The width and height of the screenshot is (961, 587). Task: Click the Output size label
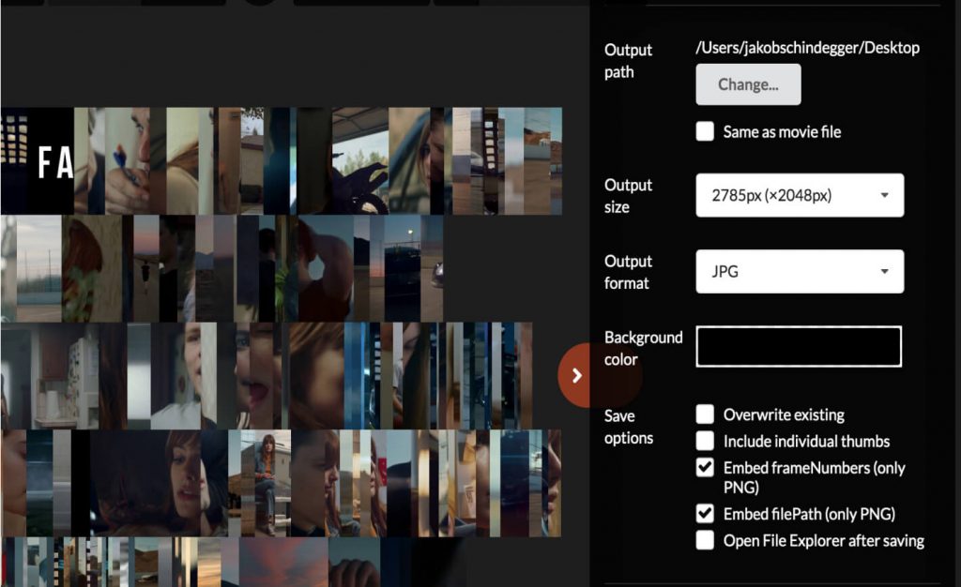[628, 196]
